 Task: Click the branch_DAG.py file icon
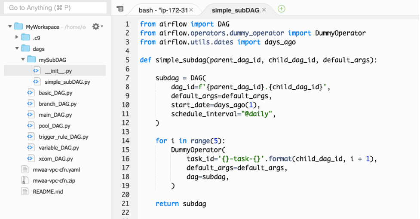click(x=31, y=104)
